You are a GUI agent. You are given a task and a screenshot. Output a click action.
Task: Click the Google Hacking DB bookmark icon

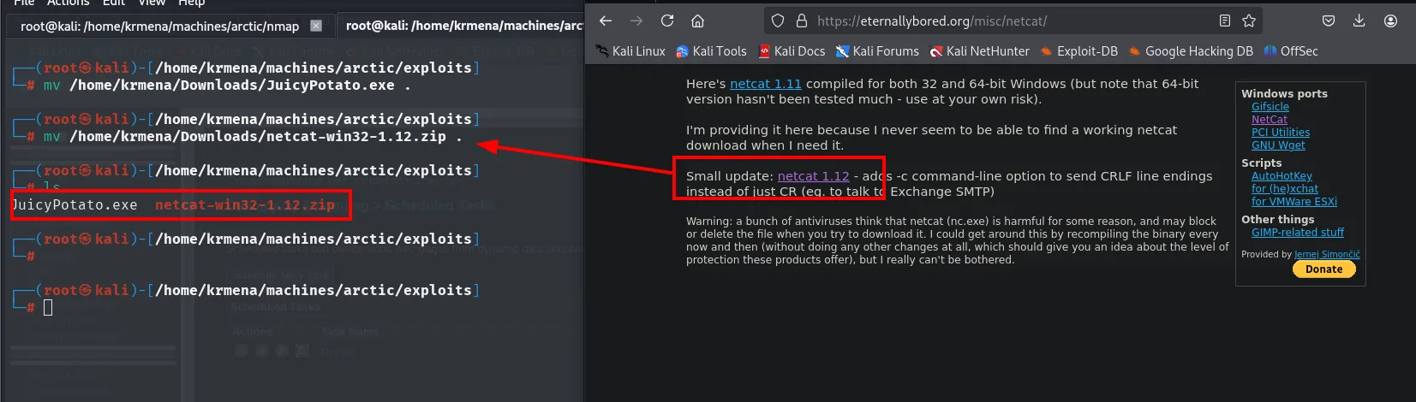(x=1134, y=51)
